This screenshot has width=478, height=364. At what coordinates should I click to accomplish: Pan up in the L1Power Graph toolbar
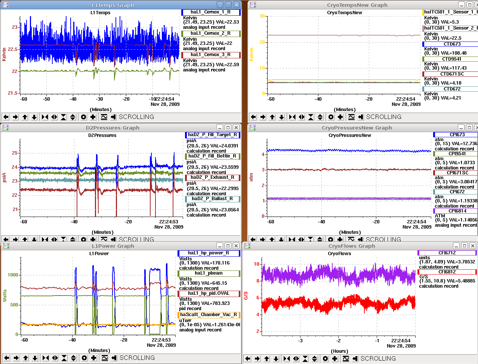(x=26, y=358)
